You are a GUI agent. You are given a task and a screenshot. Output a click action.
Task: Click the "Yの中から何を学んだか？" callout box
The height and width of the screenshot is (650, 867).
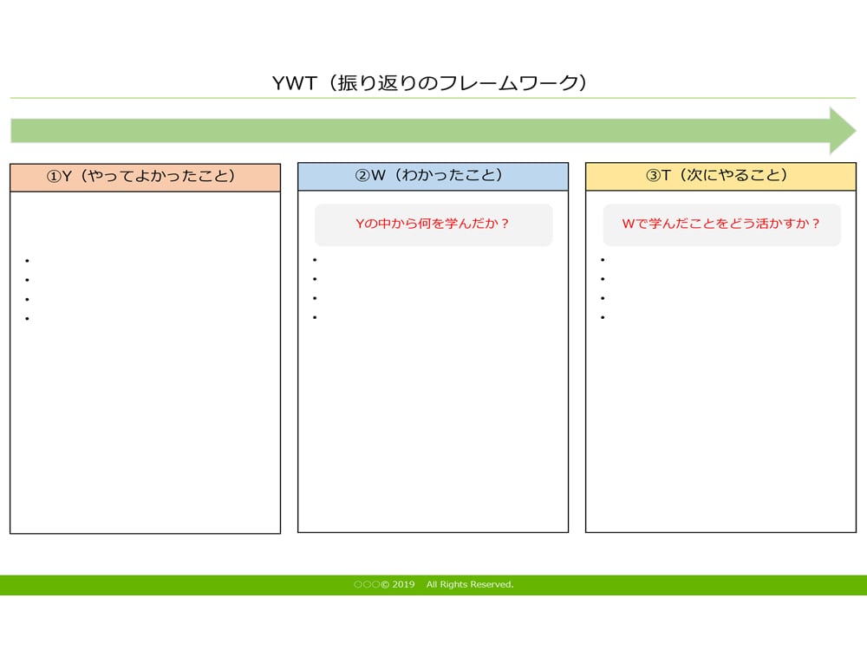pos(433,224)
